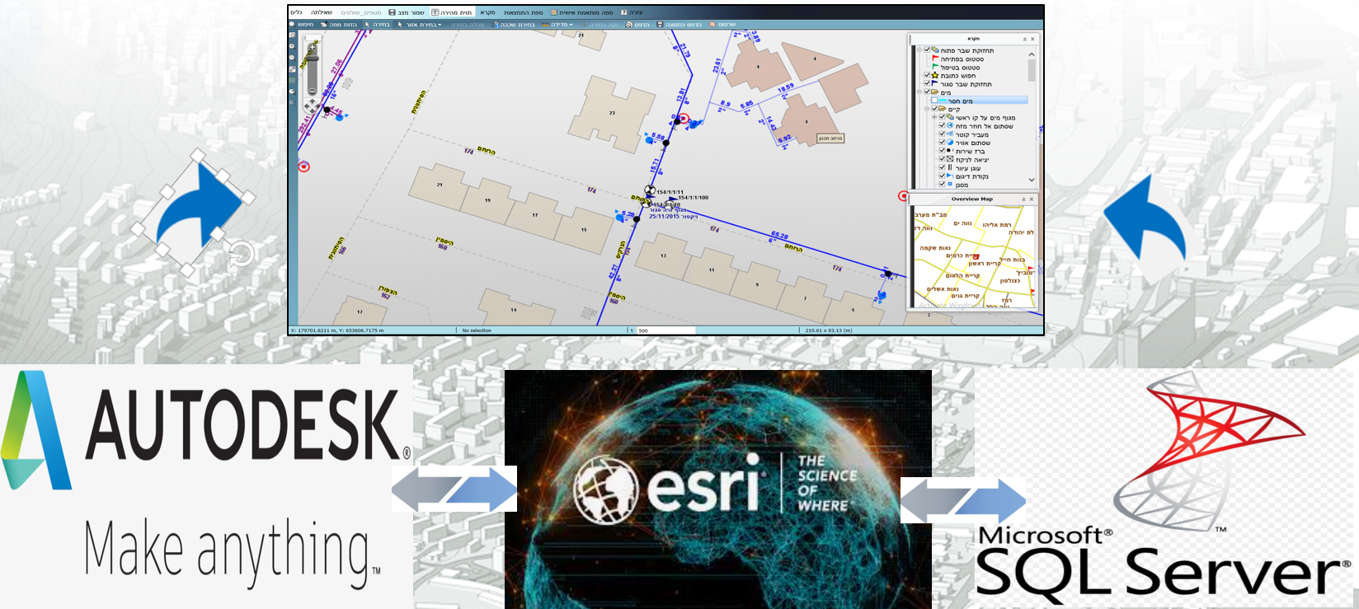Screen dimensions: 1359x609
Task: Click building number 23 on map
Action: (x=612, y=113)
